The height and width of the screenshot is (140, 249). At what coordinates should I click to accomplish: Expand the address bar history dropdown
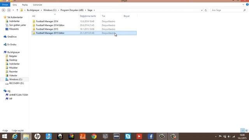(x=202, y=10)
